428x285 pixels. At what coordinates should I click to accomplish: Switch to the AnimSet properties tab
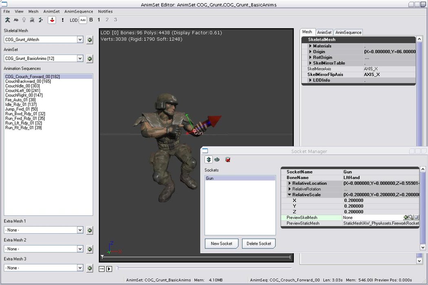pyautogui.click(x=324, y=32)
